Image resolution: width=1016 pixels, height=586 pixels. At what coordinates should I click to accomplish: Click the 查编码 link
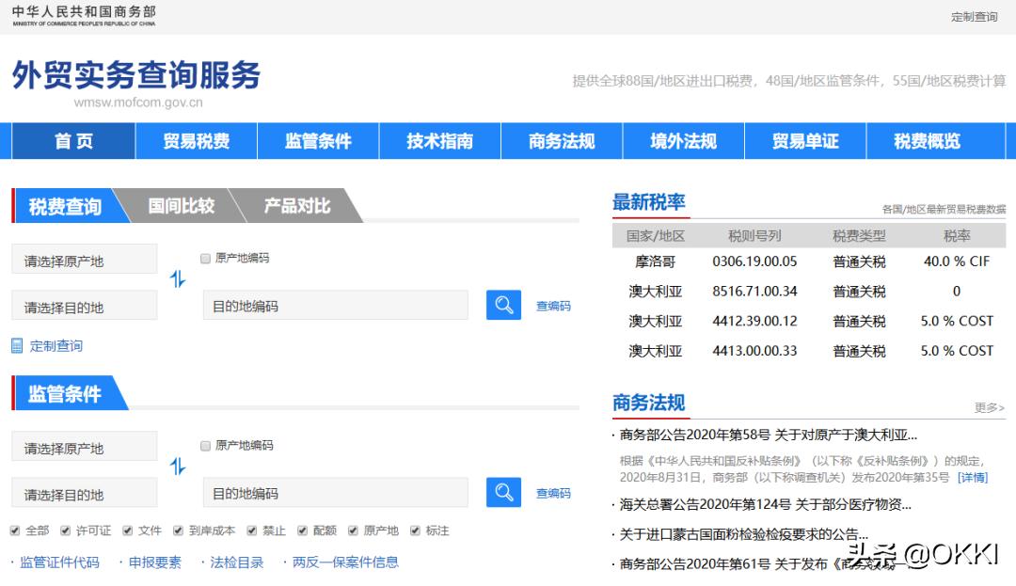pyautogui.click(x=553, y=307)
